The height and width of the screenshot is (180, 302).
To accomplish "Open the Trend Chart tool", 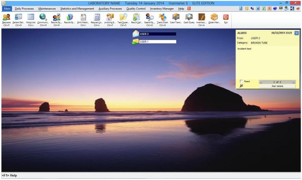I will [162, 18].
